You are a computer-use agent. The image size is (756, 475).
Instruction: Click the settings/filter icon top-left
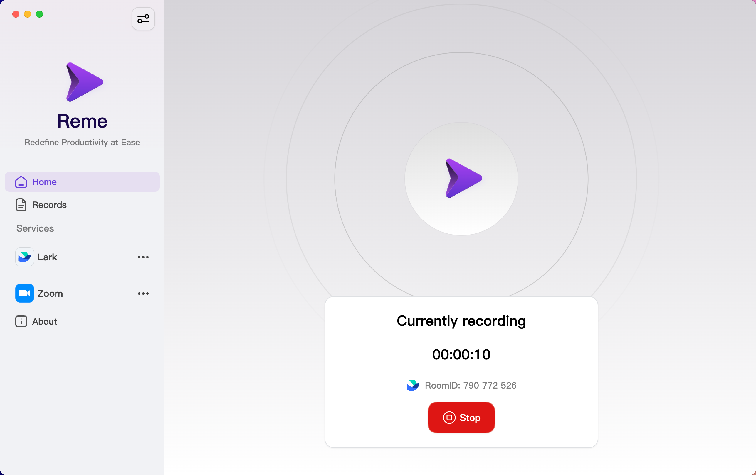point(143,19)
